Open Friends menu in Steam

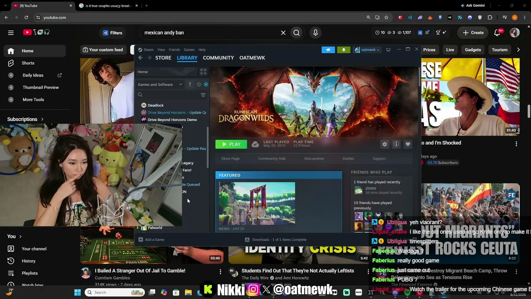coord(174,50)
